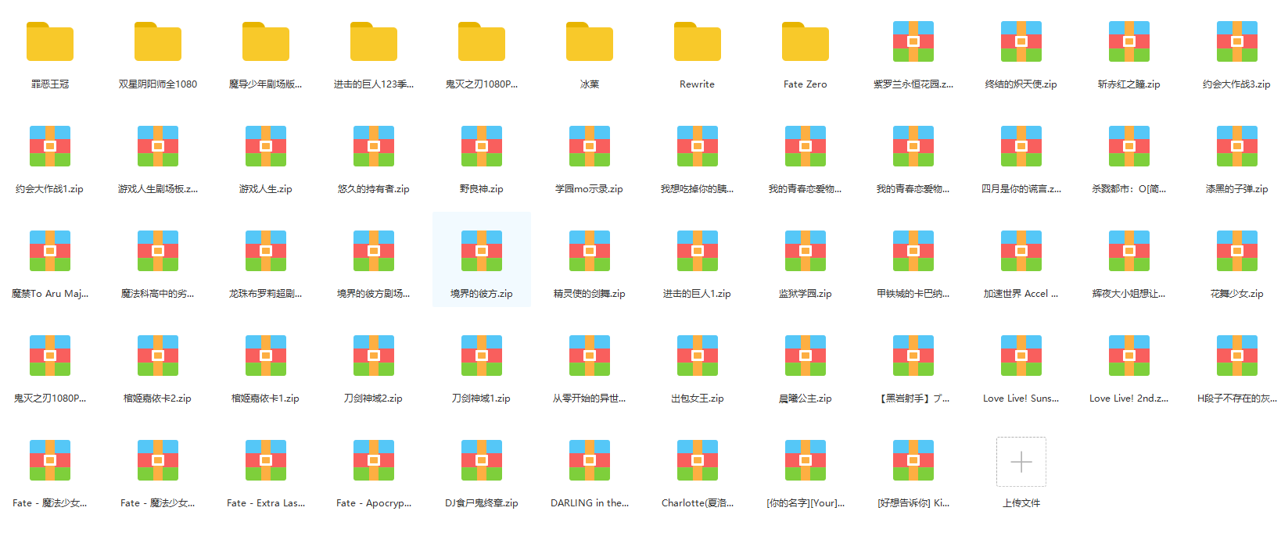Select the 约会大作战1.zip archive icon
This screenshot has height=554, width=1281.
pyautogui.click(x=50, y=146)
